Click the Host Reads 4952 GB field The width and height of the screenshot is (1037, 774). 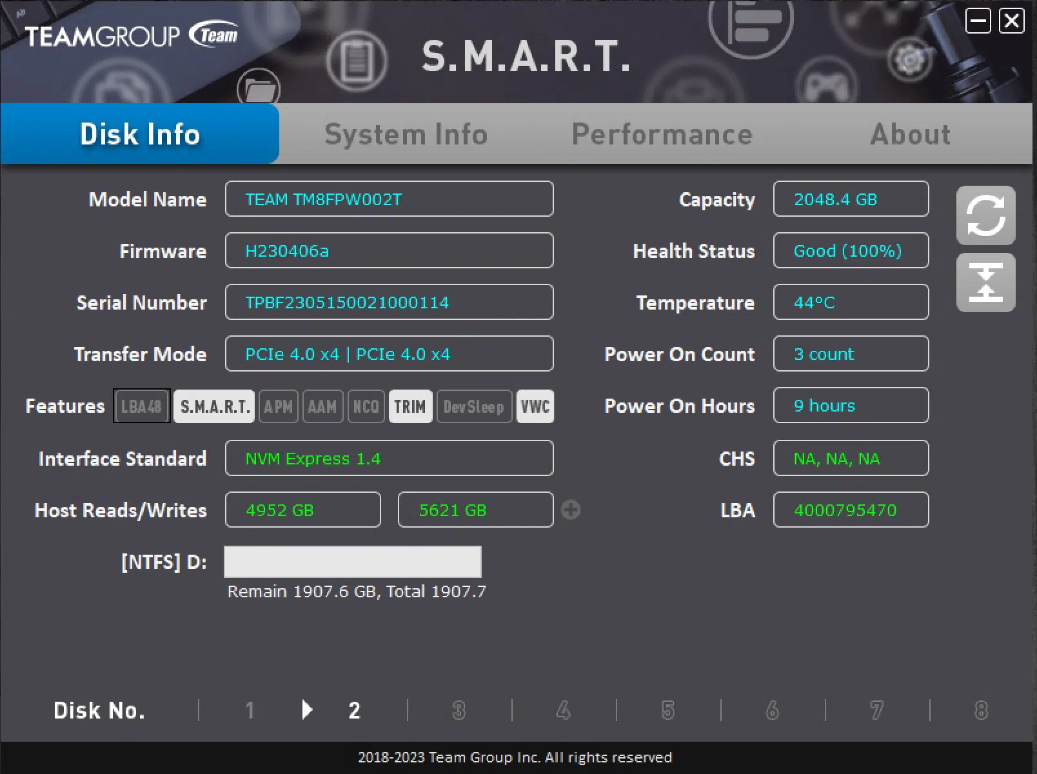tap(302, 510)
